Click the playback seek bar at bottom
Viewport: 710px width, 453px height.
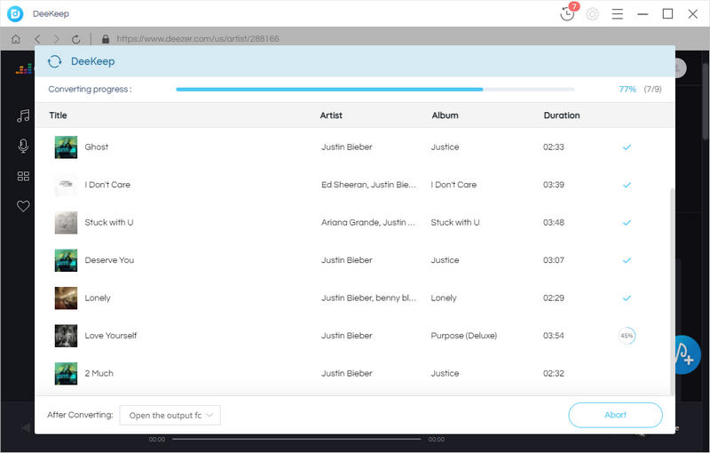[296, 439]
